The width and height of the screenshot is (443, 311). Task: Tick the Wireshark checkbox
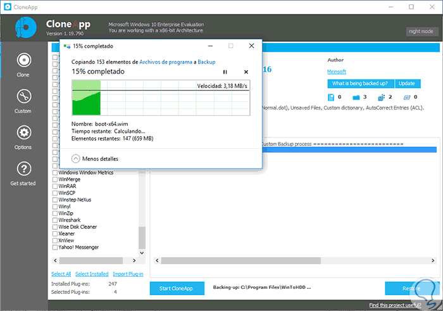[x=55, y=220]
